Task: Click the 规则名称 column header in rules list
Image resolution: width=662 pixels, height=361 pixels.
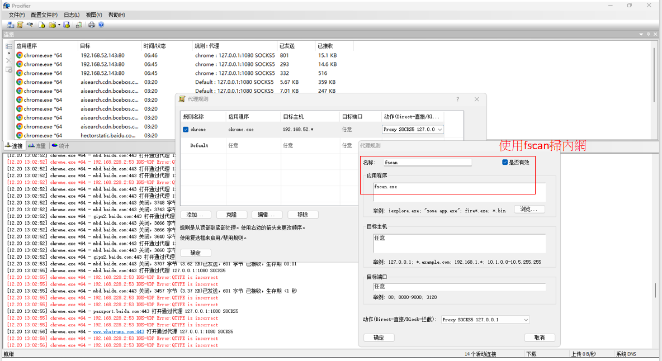Action: (x=203, y=117)
